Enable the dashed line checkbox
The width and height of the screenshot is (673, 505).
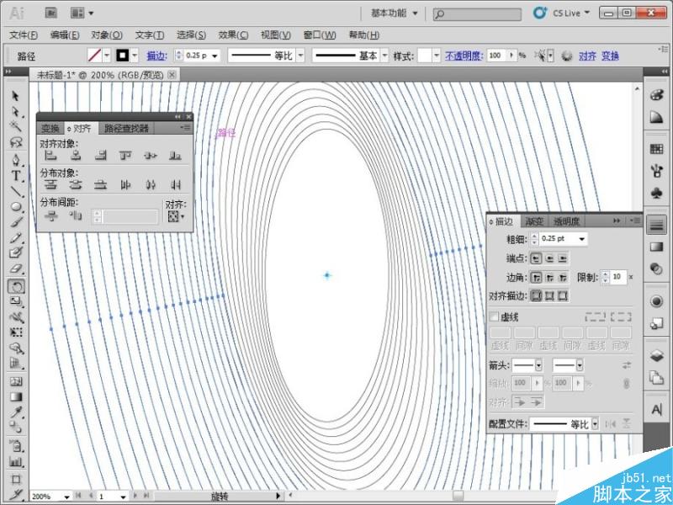494,317
